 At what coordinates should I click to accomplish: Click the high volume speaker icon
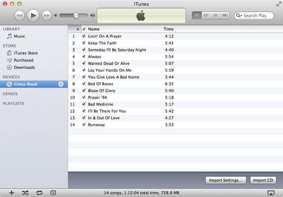[92, 16]
